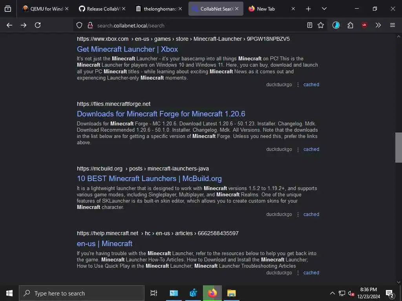Open Downloads for Minecraft Forge 1.20.6 result
Image resolution: width=402 pixels, height=301 pixels.
click(161, 114)
